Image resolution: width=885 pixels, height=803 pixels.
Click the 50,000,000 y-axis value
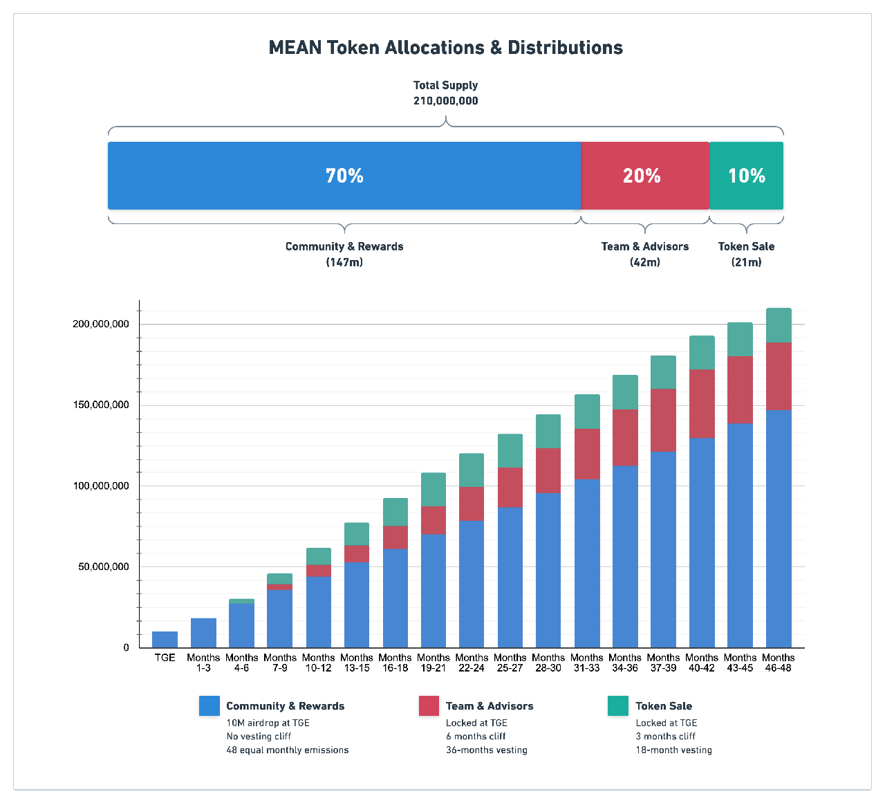click(x=104, y=567)
